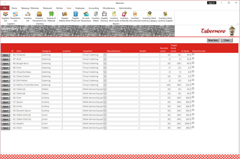Viewport: 240px width, 159px height.
Task: Expand supplier dropdown for Aioli
Action: point(105,59)
